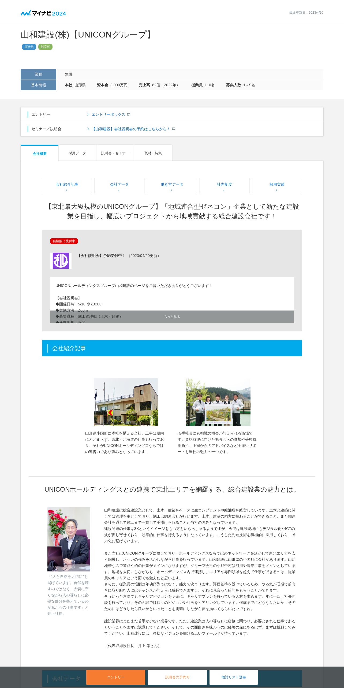Click the 資本金 5,000万円 value
Image resolution: width=344 pixels, height=688 pixels.
(x=112, y=85)
